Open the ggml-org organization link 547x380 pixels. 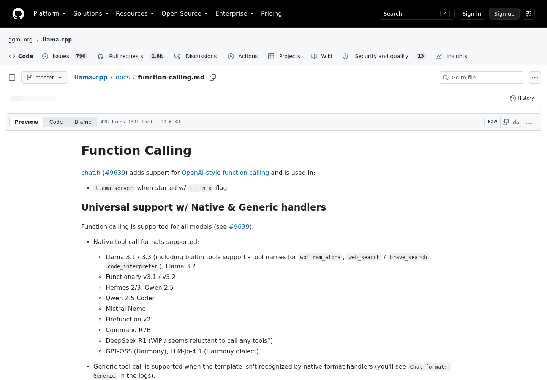click(x=21, y=40)
